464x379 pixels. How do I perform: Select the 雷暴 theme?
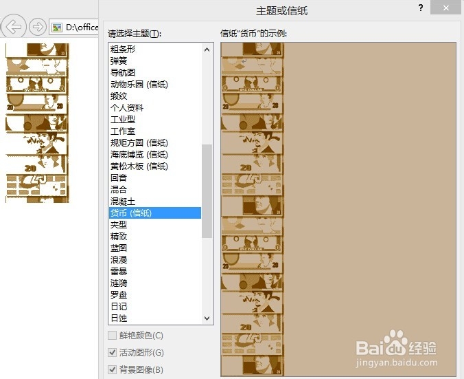(x=155, y=271)
